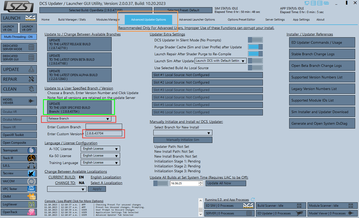Open the VPC Tester tool
The width and height of the screenshot is (359, 218).
click(19, 189)
